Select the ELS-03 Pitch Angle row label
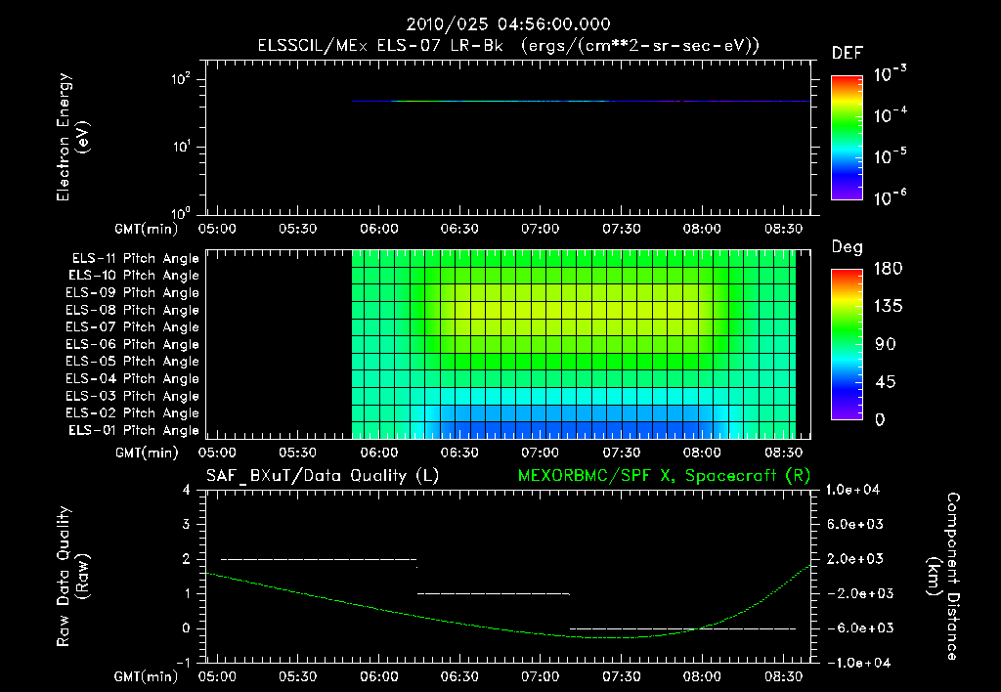 click(132, 396)
